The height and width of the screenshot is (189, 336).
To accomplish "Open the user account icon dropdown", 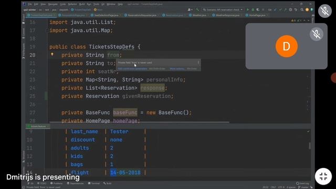I will [190, 9].
